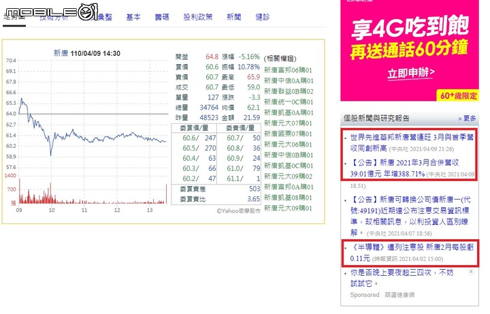Open warrant link 新唐凱基0A購01
490x314 pixels.
(x=289, y=112)
